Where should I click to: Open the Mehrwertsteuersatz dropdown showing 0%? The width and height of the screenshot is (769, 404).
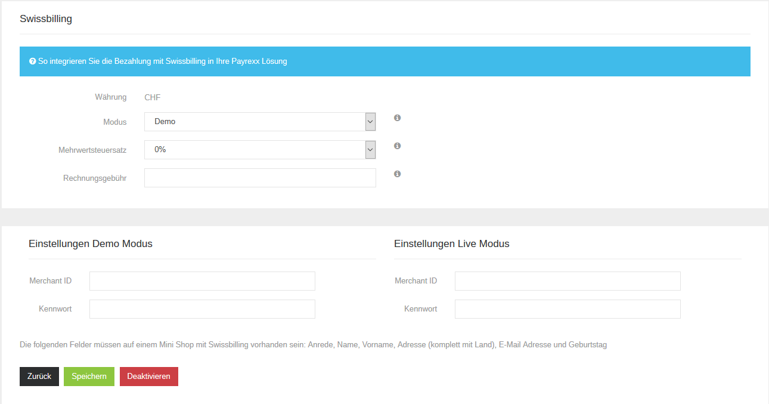pos(260,150)
